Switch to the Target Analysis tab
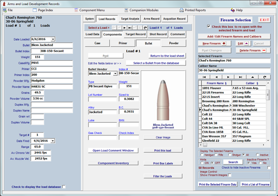Screen dimensions: 278x196 pos(130,19)
